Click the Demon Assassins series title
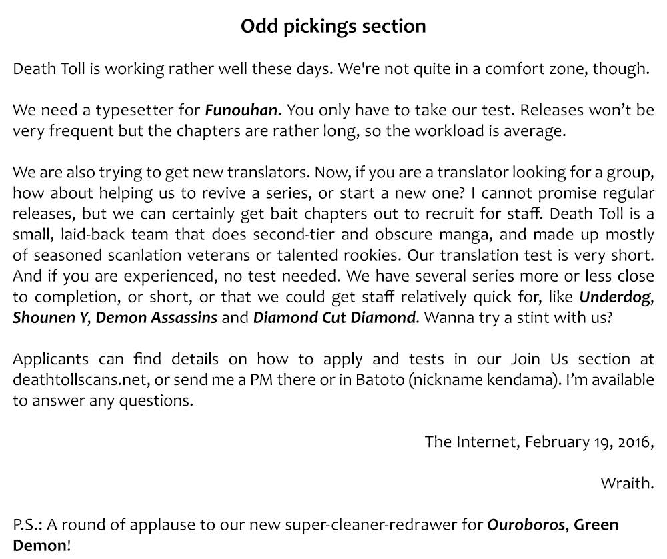This screenshot has height=559, width=667. [x=156, y=317]
